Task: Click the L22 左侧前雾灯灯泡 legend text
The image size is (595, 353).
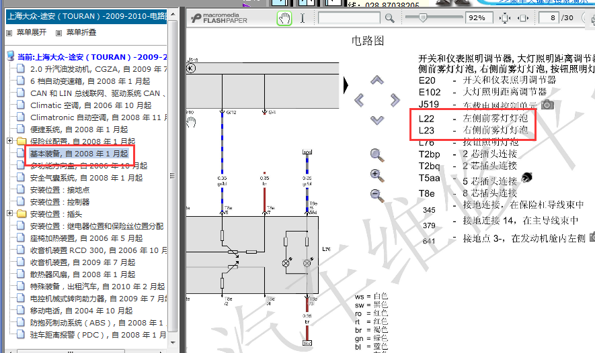Action: point(473,119)
